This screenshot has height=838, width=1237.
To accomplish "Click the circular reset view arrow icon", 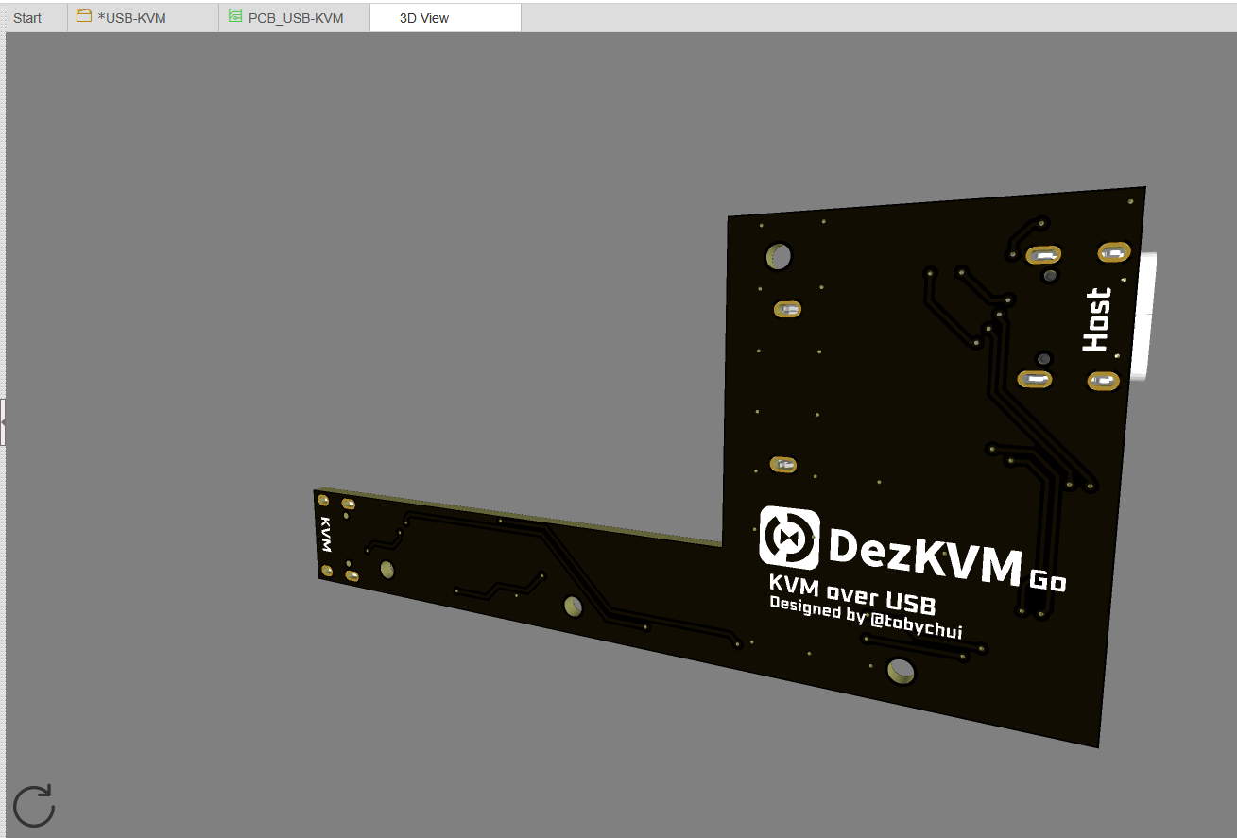I will coord(34,806).
